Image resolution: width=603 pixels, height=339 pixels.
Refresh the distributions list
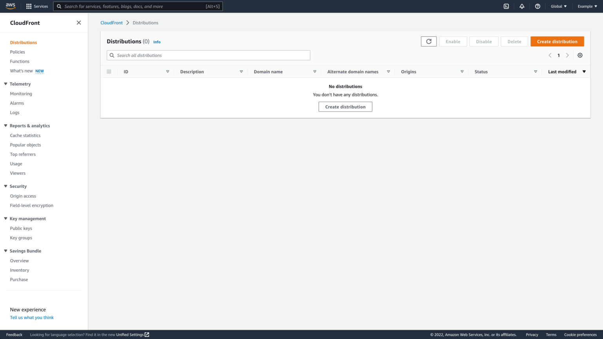[x=429, y=41]
